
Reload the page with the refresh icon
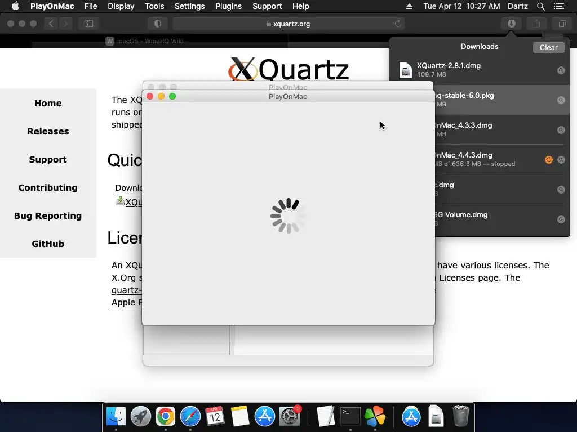(x=398, y=24)
